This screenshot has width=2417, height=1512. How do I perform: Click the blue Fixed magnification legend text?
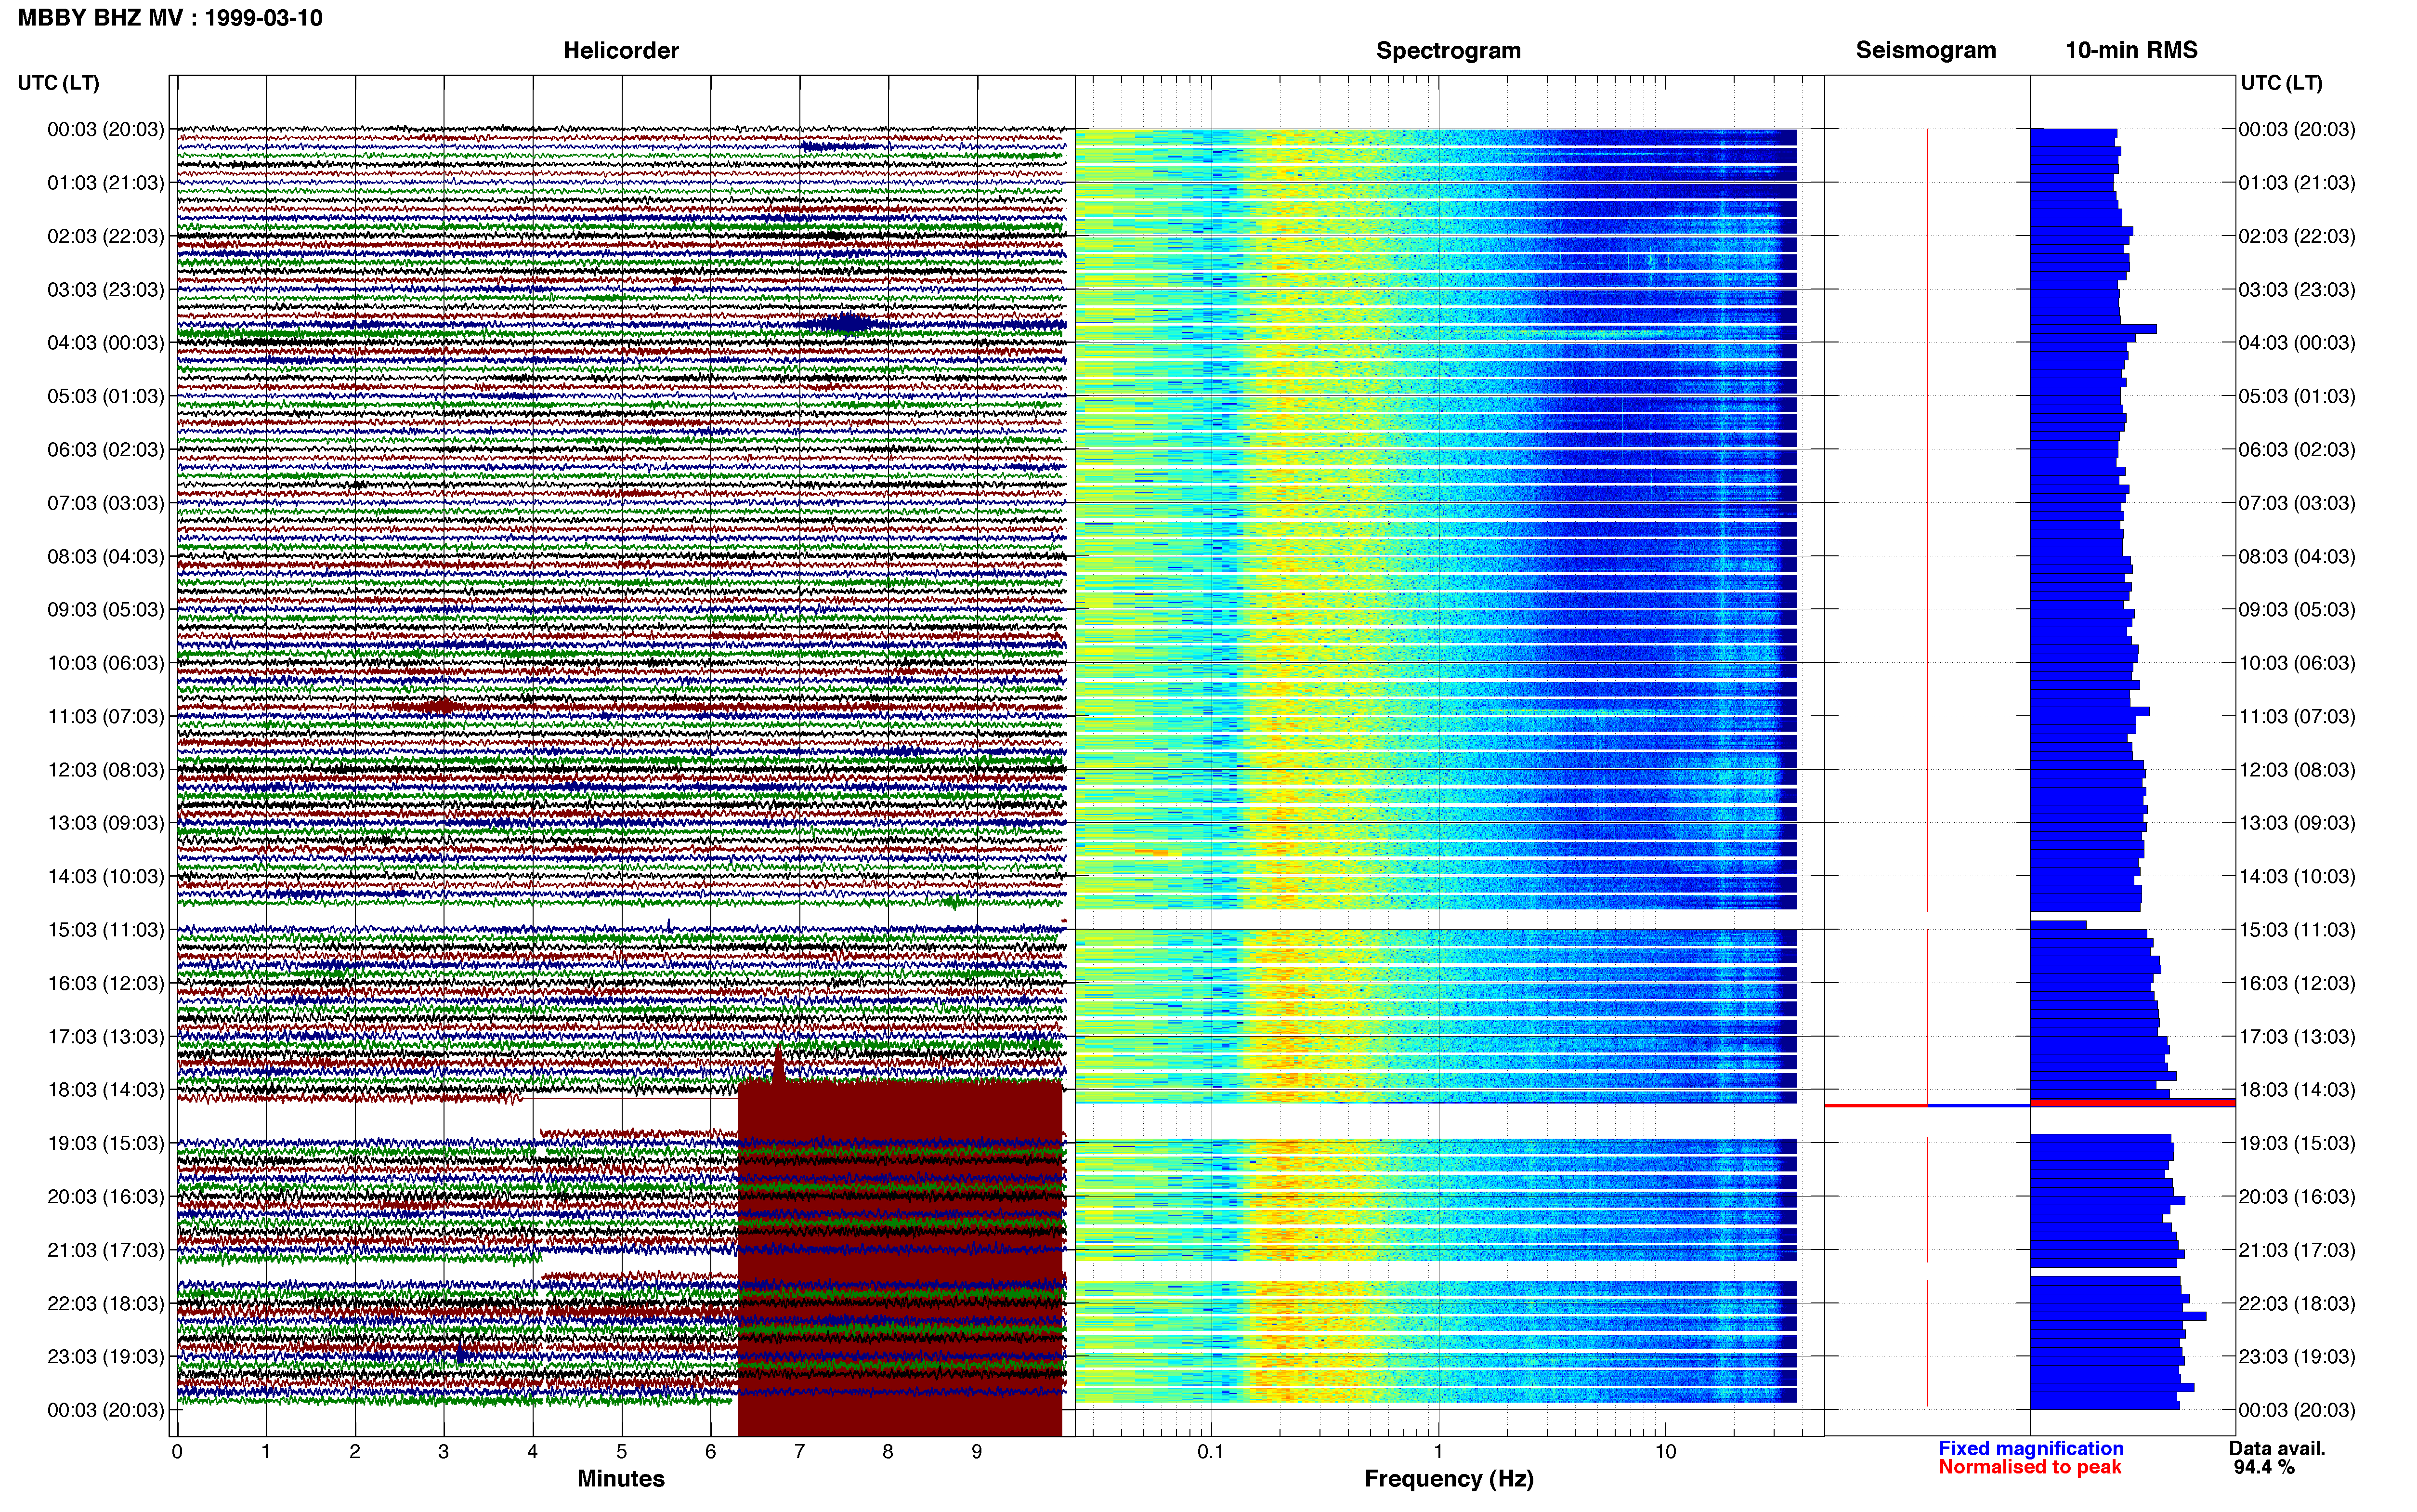(x=2031, y=1448)
